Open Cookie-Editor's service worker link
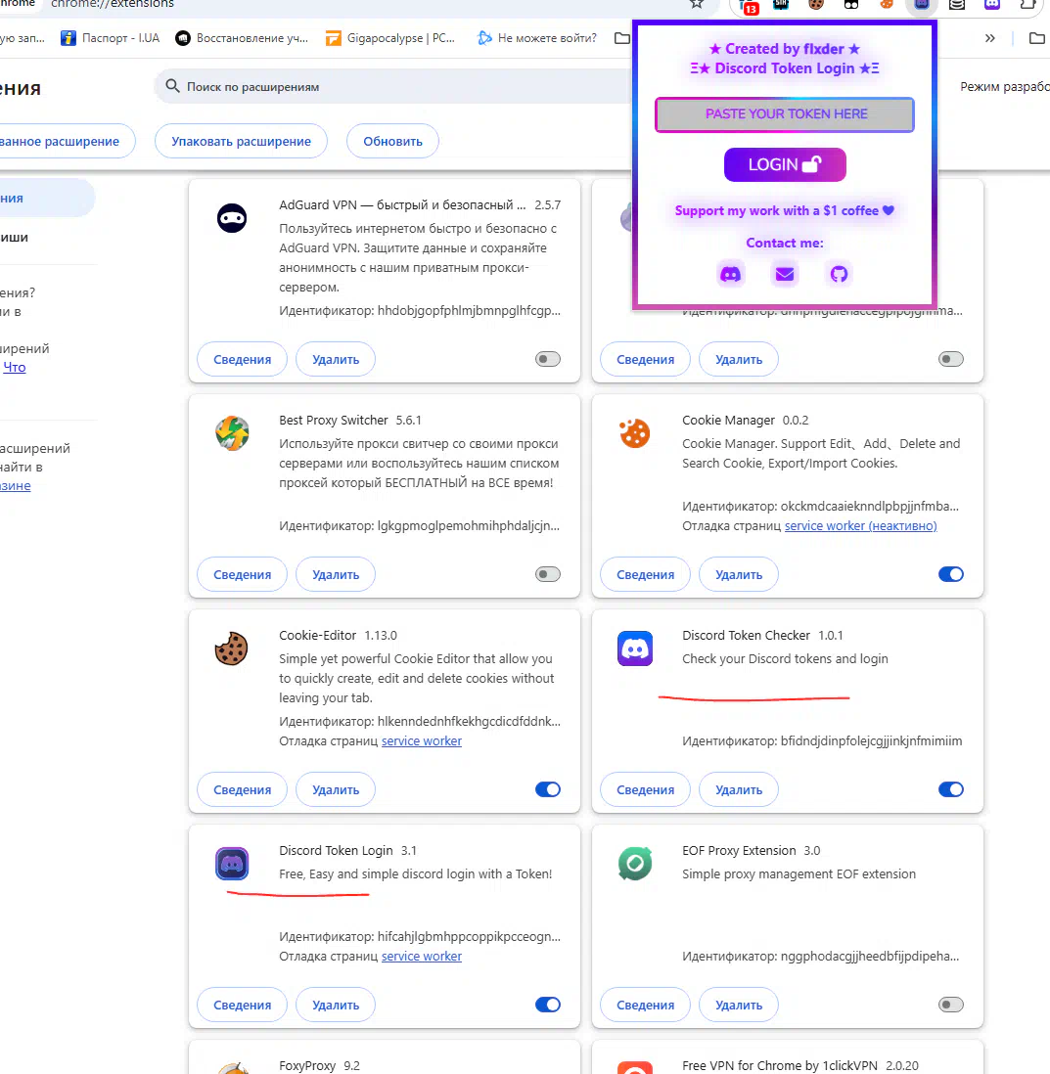This screenshot has height=1074, width=1050. point(422,740)
